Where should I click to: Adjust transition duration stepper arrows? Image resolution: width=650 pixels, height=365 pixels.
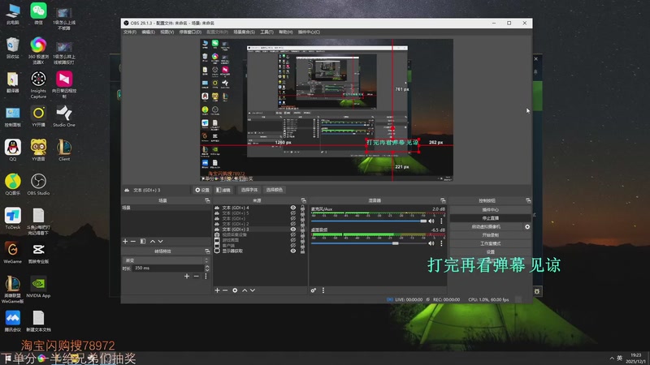207,268
